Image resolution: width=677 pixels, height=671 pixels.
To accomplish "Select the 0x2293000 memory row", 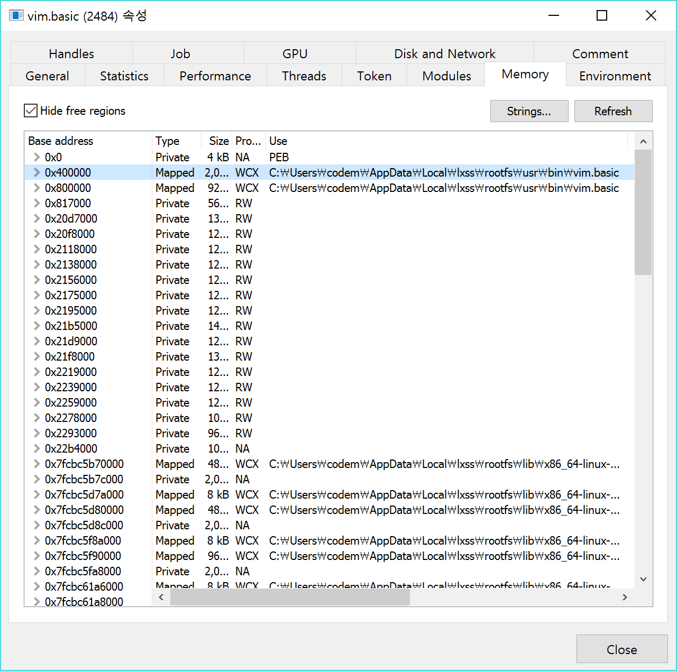I will 71,433.
